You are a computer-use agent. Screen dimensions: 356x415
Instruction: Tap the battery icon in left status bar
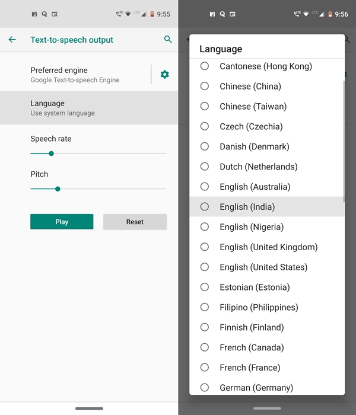(x=152, y=14)
